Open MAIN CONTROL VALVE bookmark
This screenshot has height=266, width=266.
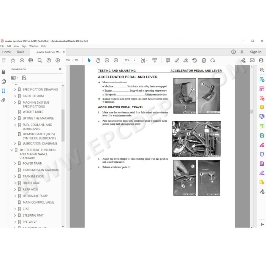38,203
